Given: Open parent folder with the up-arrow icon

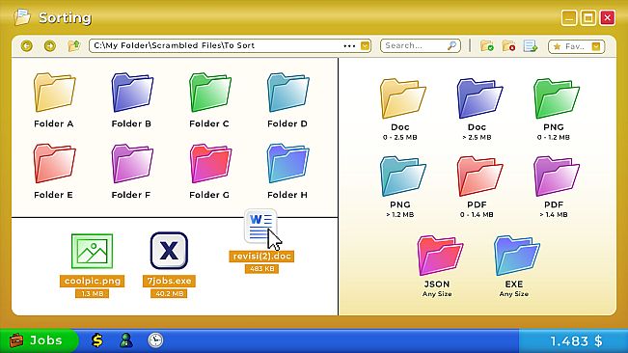Looking at the screenshot, I should tap(74, 45).
